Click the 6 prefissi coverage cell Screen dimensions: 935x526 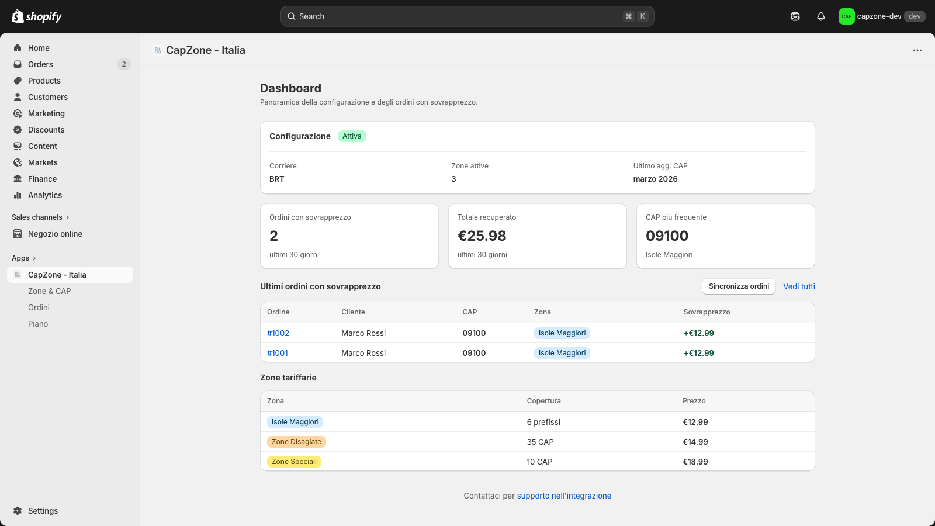coord(543,422)
